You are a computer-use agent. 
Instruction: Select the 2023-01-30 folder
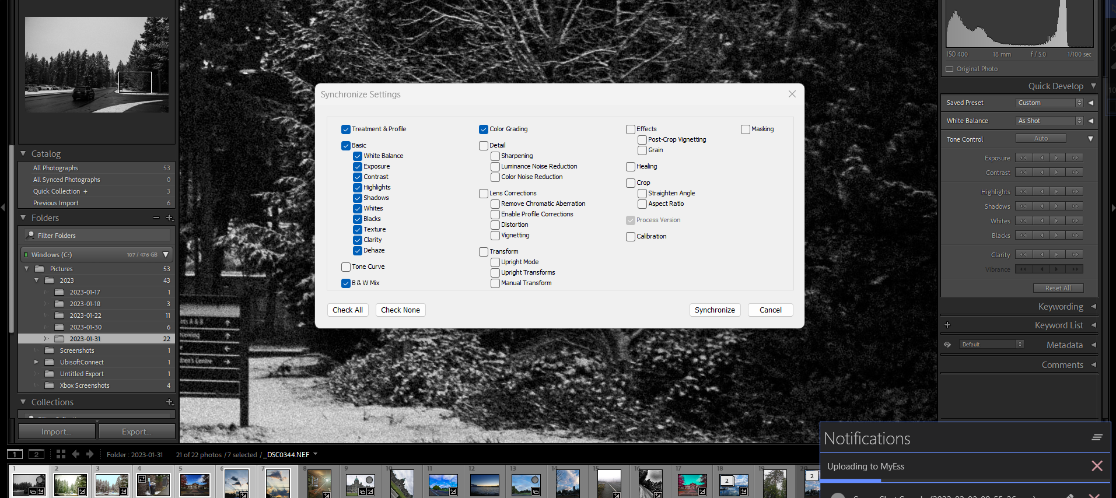(86, 327)
